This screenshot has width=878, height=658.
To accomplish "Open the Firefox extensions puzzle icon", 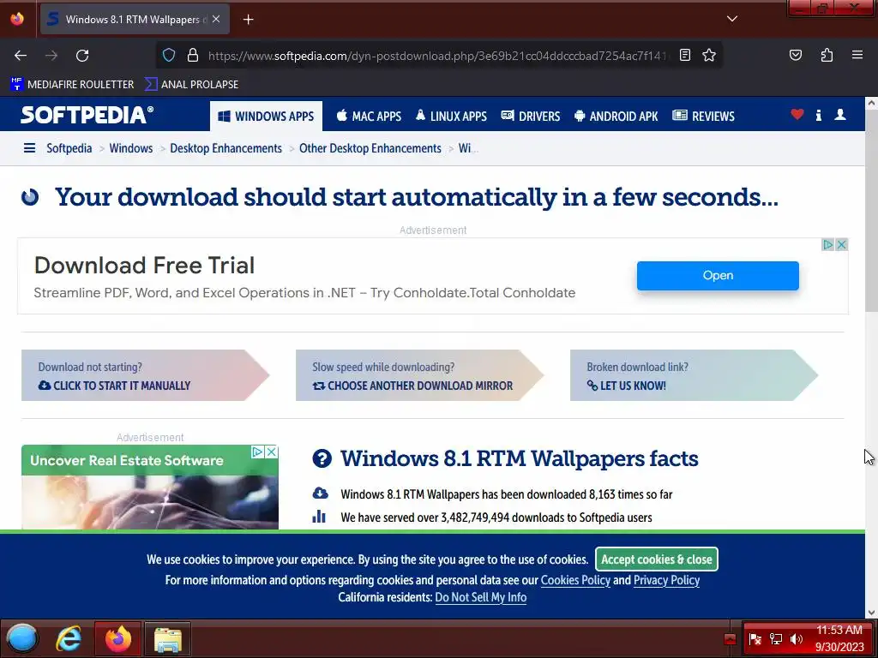I will 827,55.
